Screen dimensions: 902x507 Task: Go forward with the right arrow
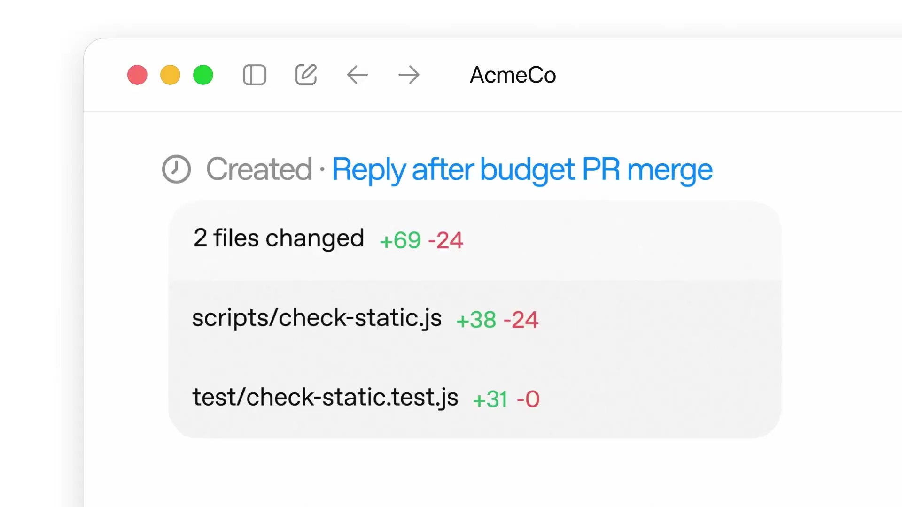point(409,75)
